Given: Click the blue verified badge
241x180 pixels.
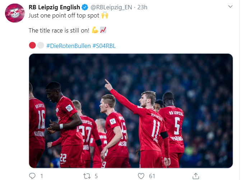Looking at the screenshot, I should coord(85,7).
